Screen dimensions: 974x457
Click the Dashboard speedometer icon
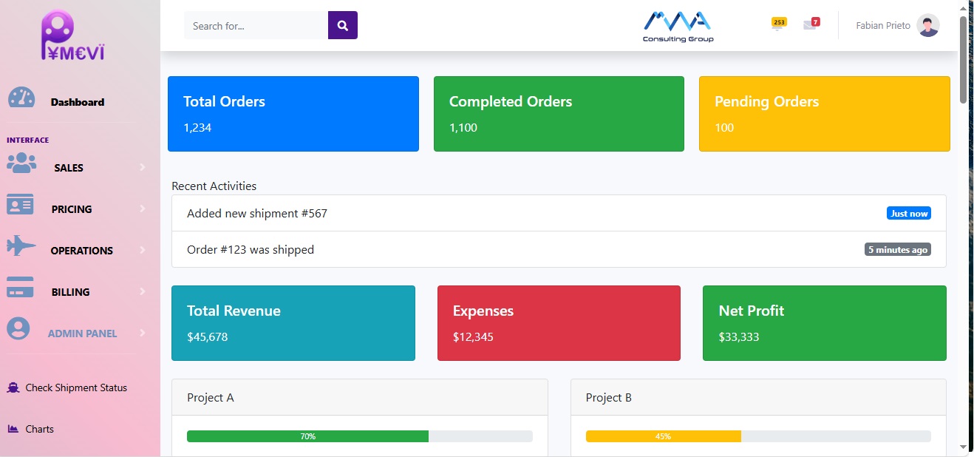click(x=21, y=98)
